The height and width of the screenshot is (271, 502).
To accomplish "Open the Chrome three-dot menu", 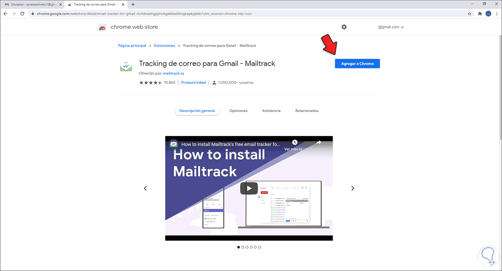I will tap(497, 13).
